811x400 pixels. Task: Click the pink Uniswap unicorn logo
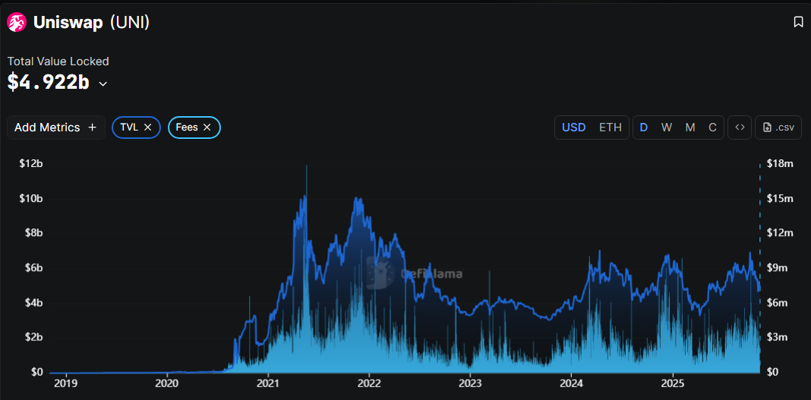click(17, 23)
